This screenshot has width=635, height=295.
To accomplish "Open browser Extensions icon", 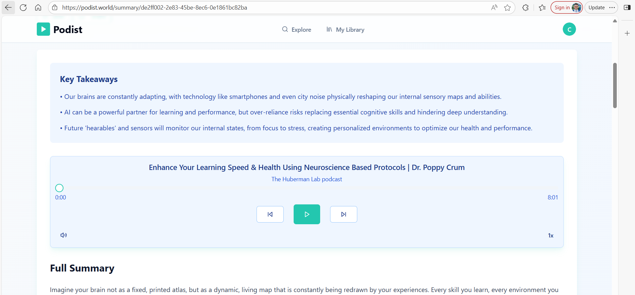I will 525,8.
